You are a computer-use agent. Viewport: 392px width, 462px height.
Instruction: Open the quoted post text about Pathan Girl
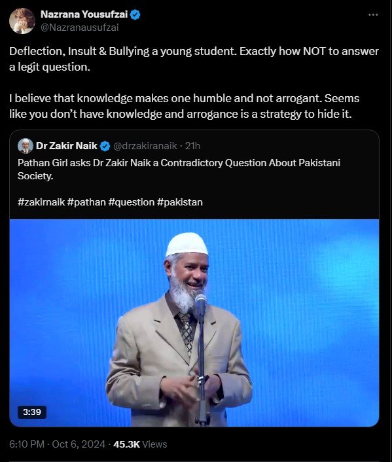point(179,169)
